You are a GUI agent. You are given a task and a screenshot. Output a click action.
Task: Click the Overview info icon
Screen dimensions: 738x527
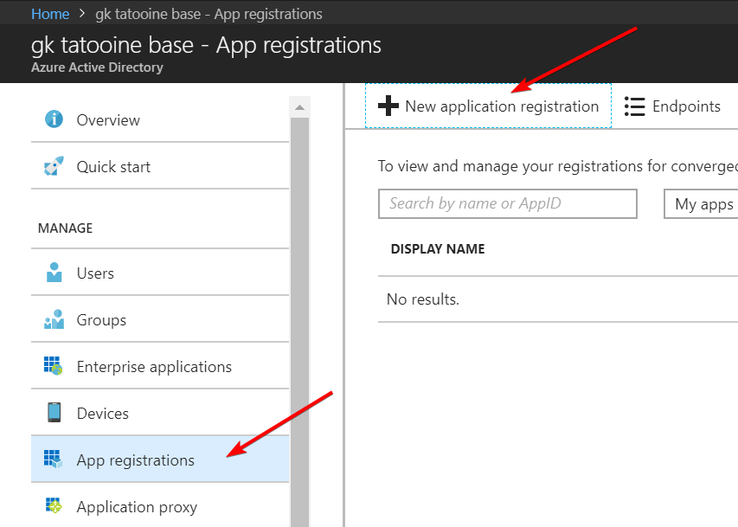[56, 120]
